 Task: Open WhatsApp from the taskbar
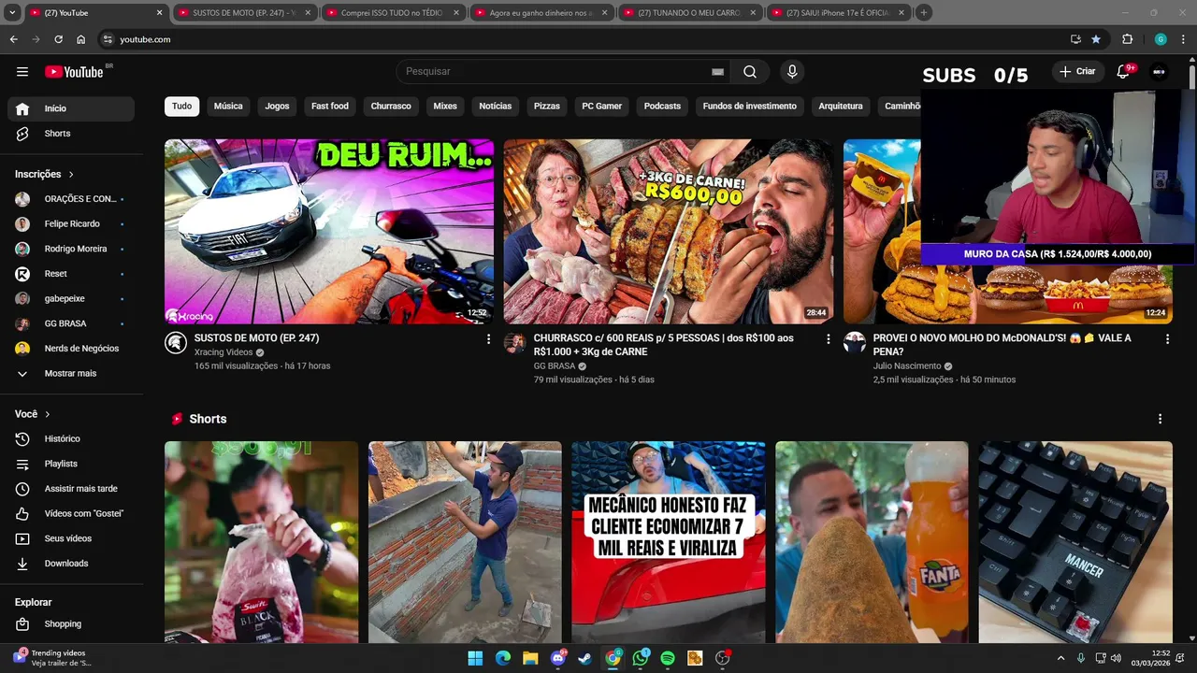641,658
